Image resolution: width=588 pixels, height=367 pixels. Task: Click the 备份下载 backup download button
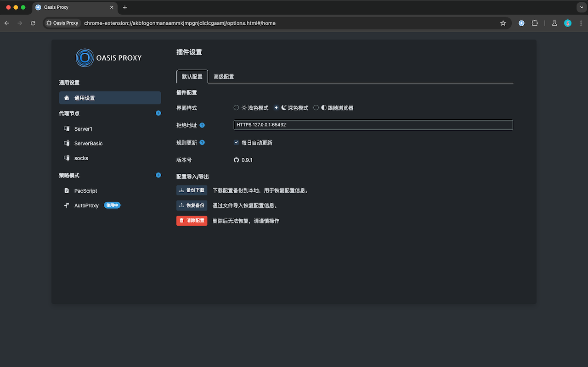coord(192,190)
